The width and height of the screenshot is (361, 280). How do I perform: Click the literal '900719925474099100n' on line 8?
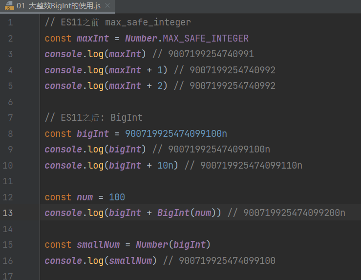pos(176,133)
